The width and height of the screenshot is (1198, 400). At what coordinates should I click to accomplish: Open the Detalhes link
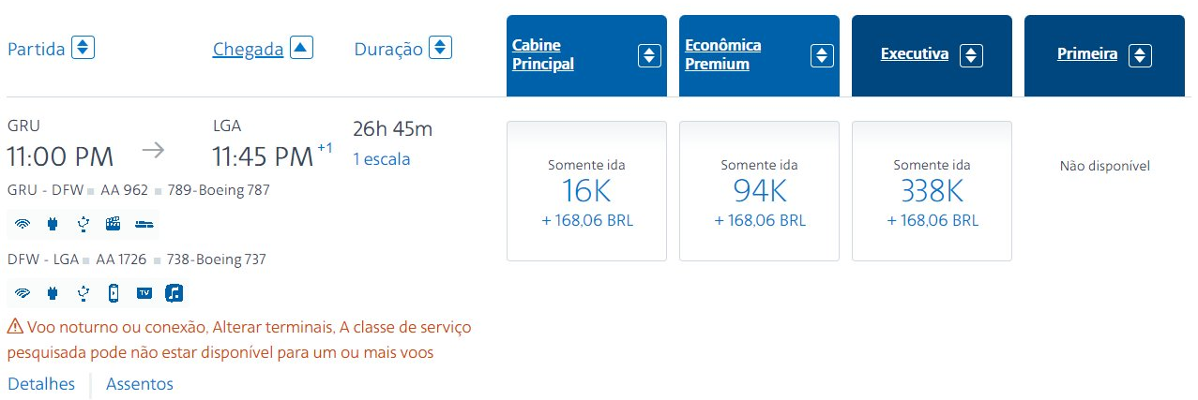pyautogui.click(x=41, y=384)
